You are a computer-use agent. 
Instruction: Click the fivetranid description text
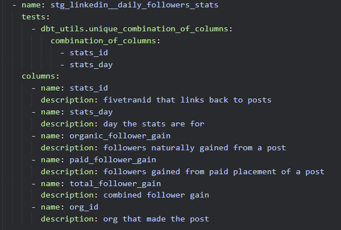click(187, 100)
